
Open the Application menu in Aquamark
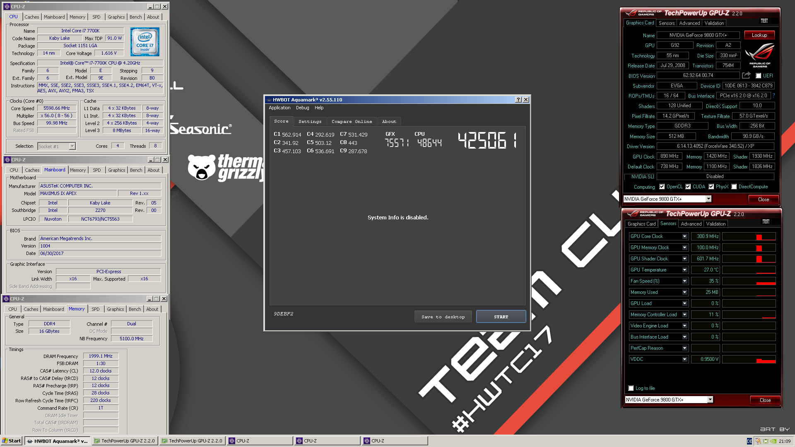click(279, 108)
